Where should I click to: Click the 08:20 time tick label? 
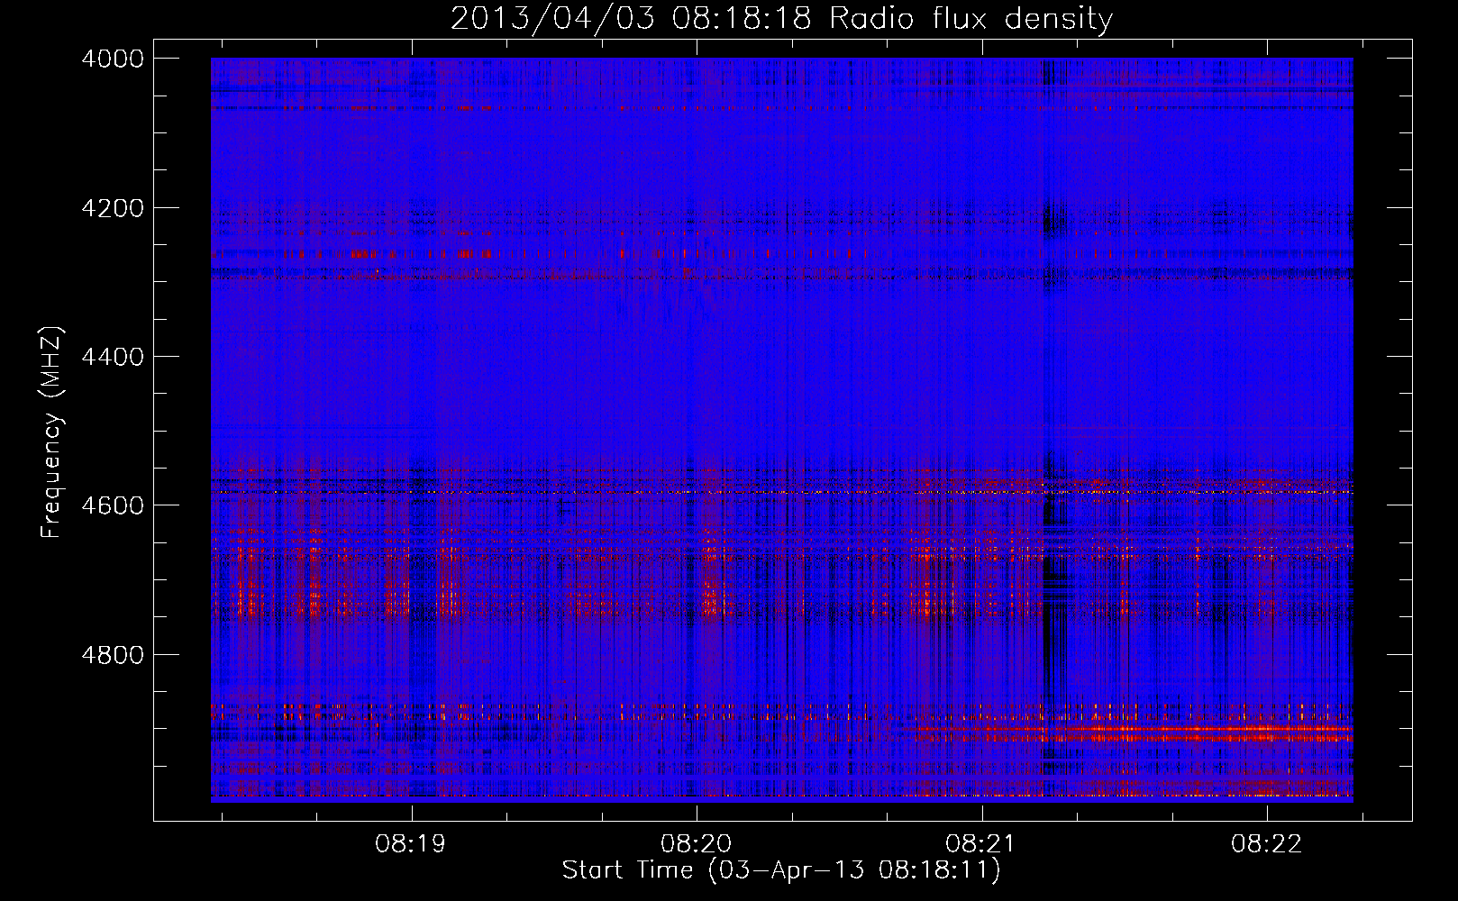(x=697, y=844)
